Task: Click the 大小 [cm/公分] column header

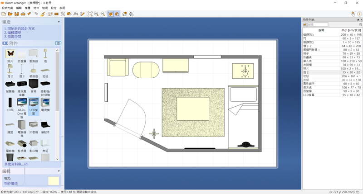Action: (x=351, y=30)
